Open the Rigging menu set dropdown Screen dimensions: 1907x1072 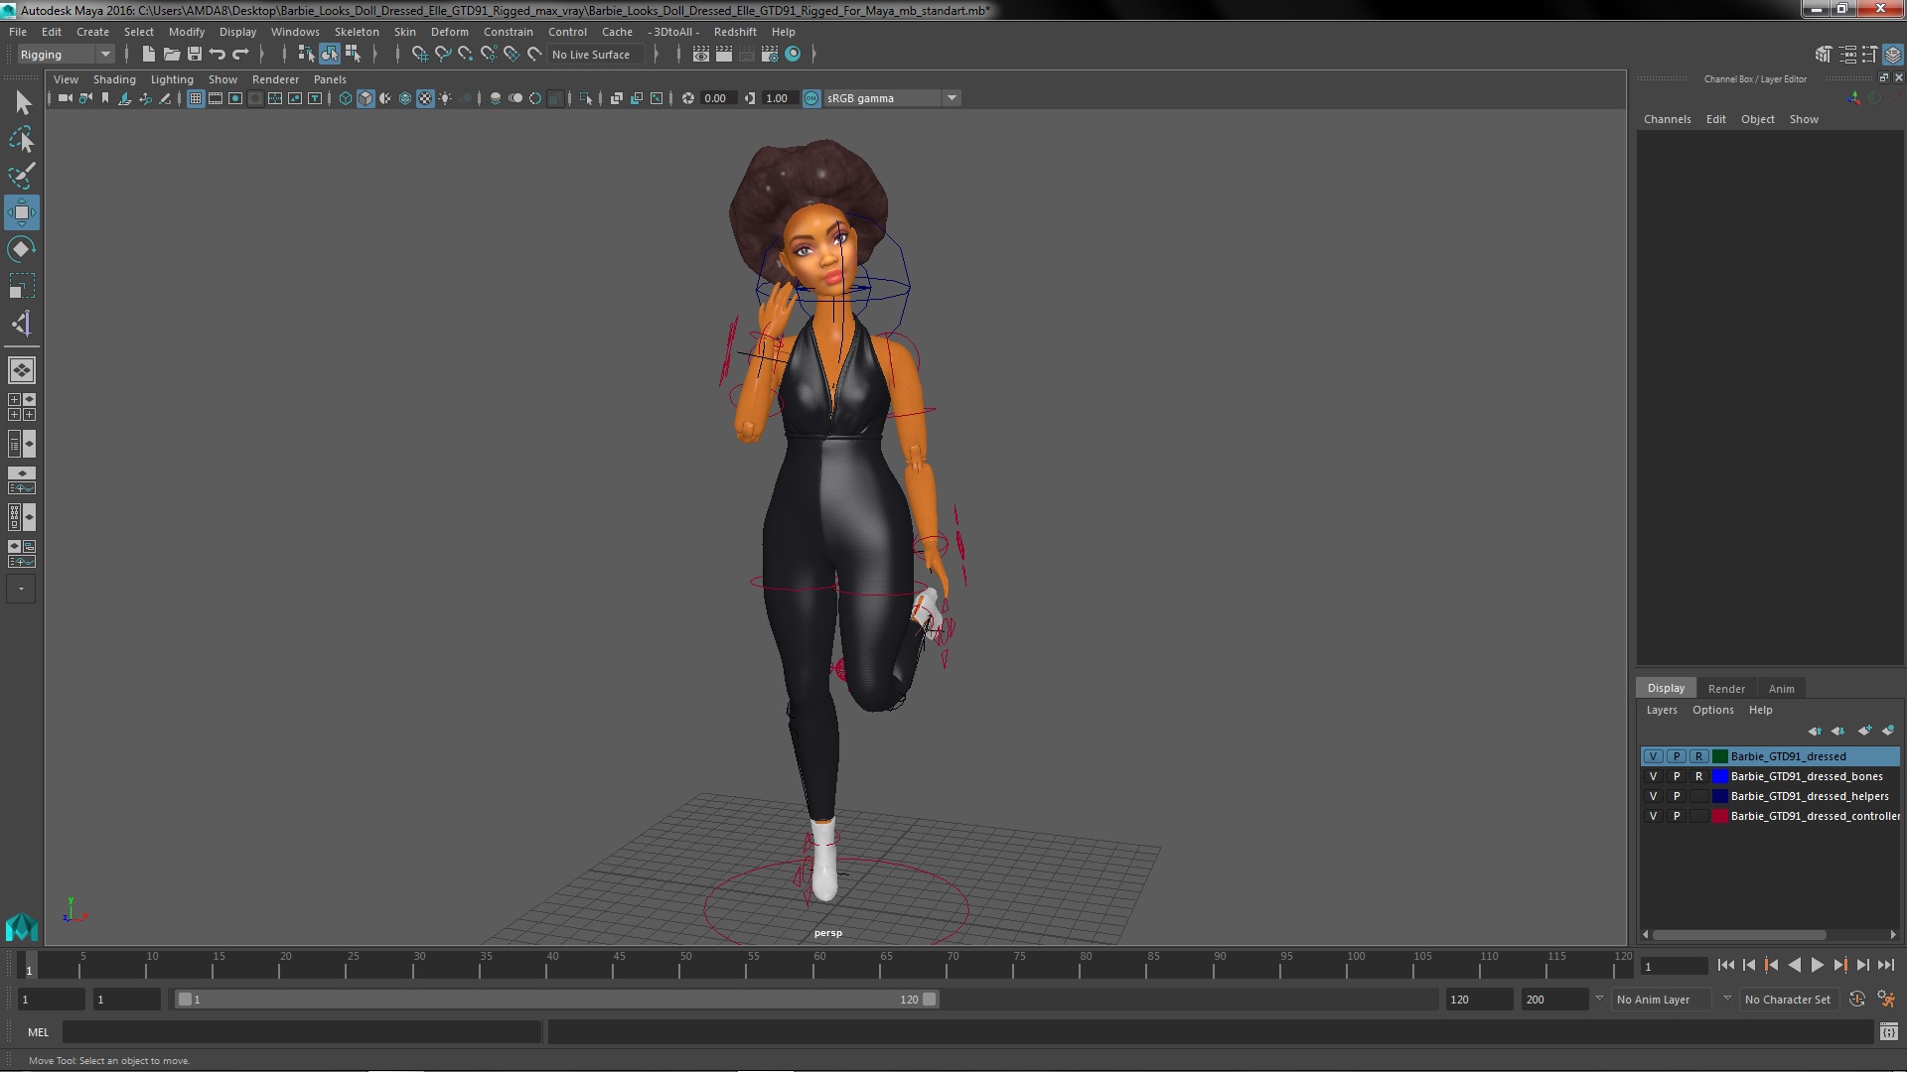[65, 55]
